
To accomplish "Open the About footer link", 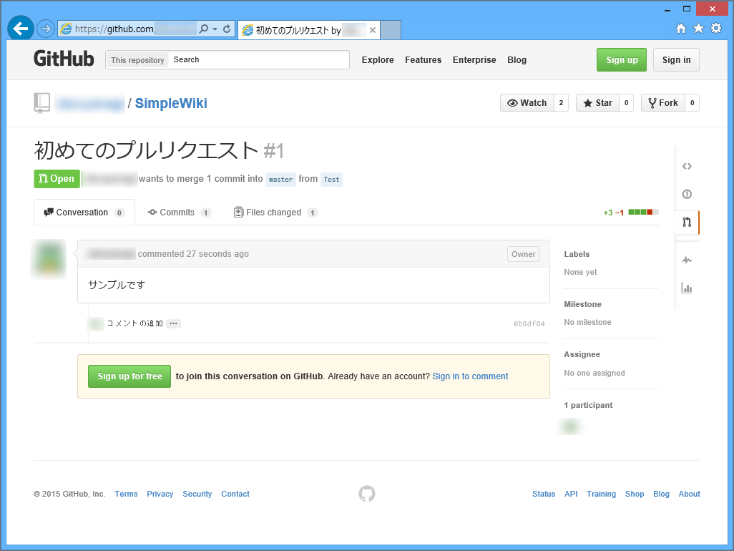I will (x=689, y=494).
